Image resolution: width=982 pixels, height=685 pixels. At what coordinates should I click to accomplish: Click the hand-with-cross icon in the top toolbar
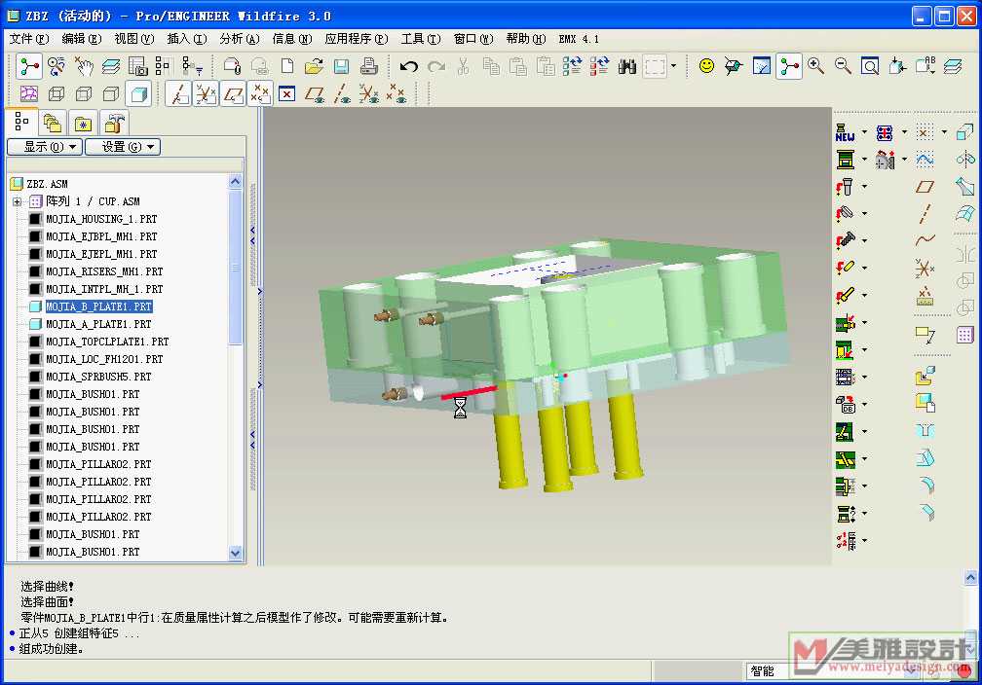click(84, 66)
